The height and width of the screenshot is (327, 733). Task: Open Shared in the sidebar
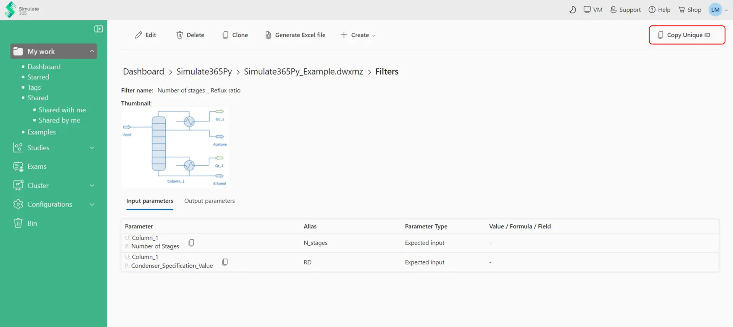[x=38, y=98]
